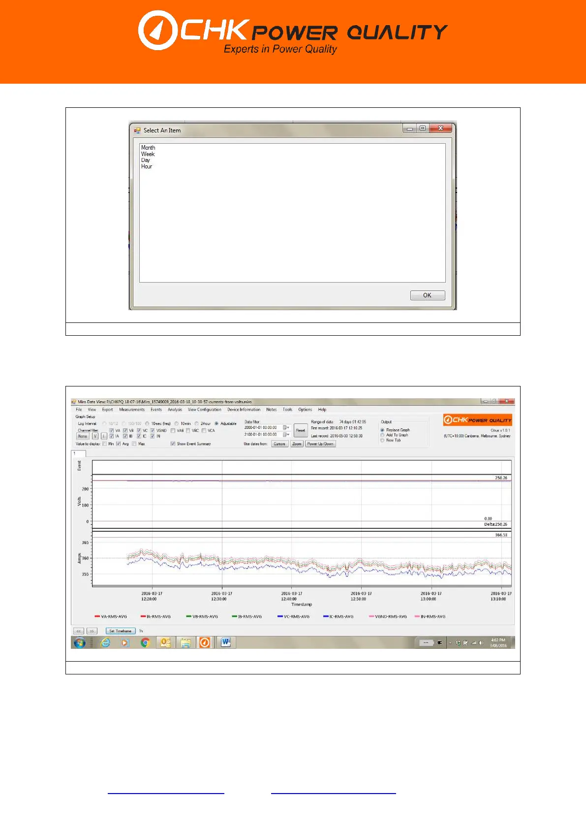Select the Adjustable log interval
586x829 pixels.
click(216, 423)
